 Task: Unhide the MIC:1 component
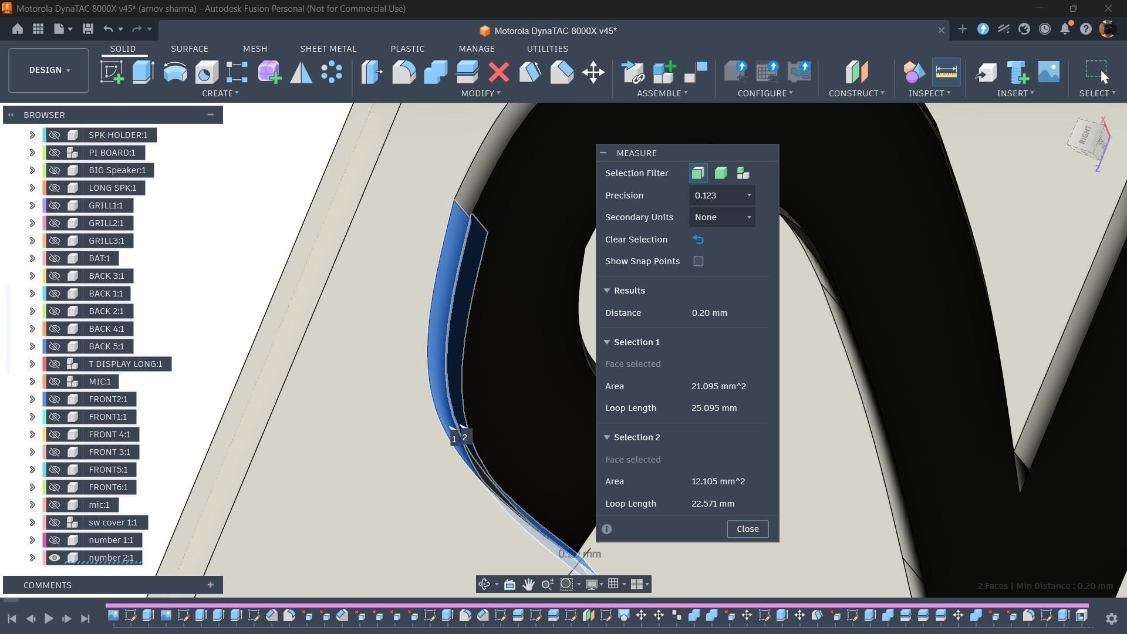54,382
